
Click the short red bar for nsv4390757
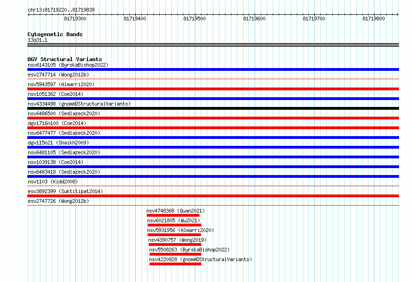(175, 244)
